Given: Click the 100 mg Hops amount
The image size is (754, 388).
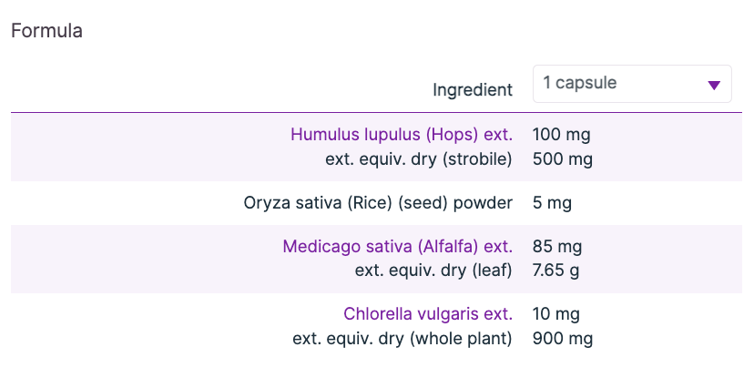Looking at the screenshot, I should point(561,135).
